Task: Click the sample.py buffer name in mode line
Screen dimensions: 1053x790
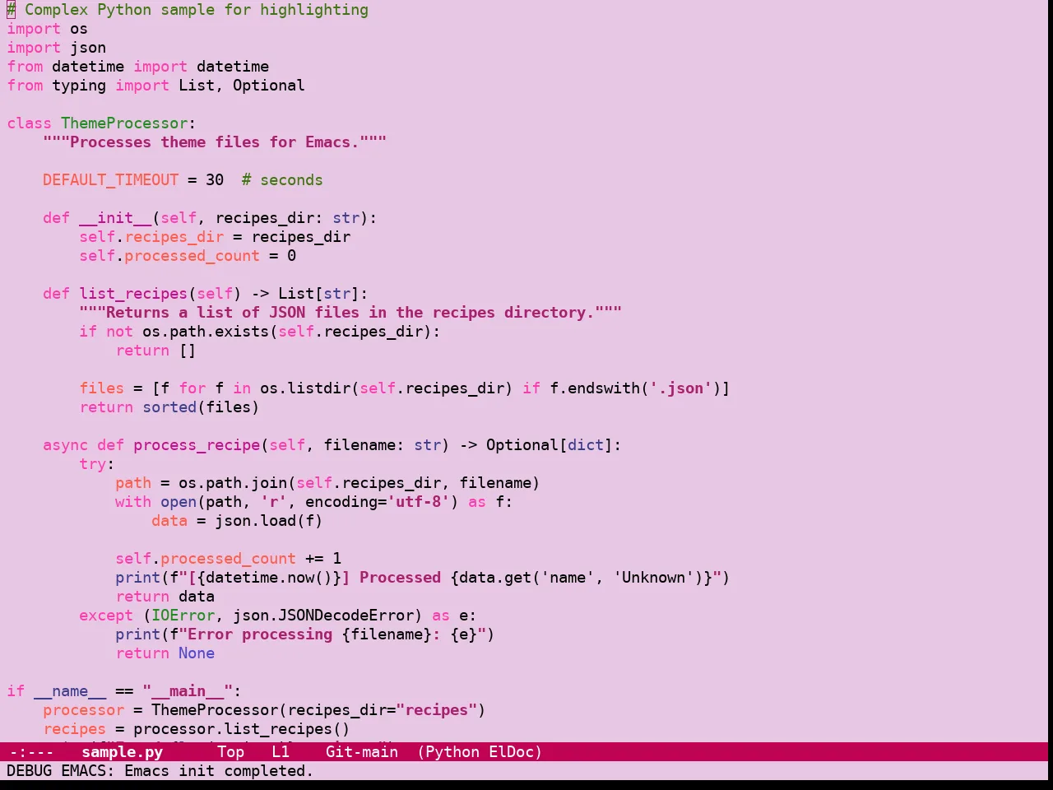Action: (122, 751)
